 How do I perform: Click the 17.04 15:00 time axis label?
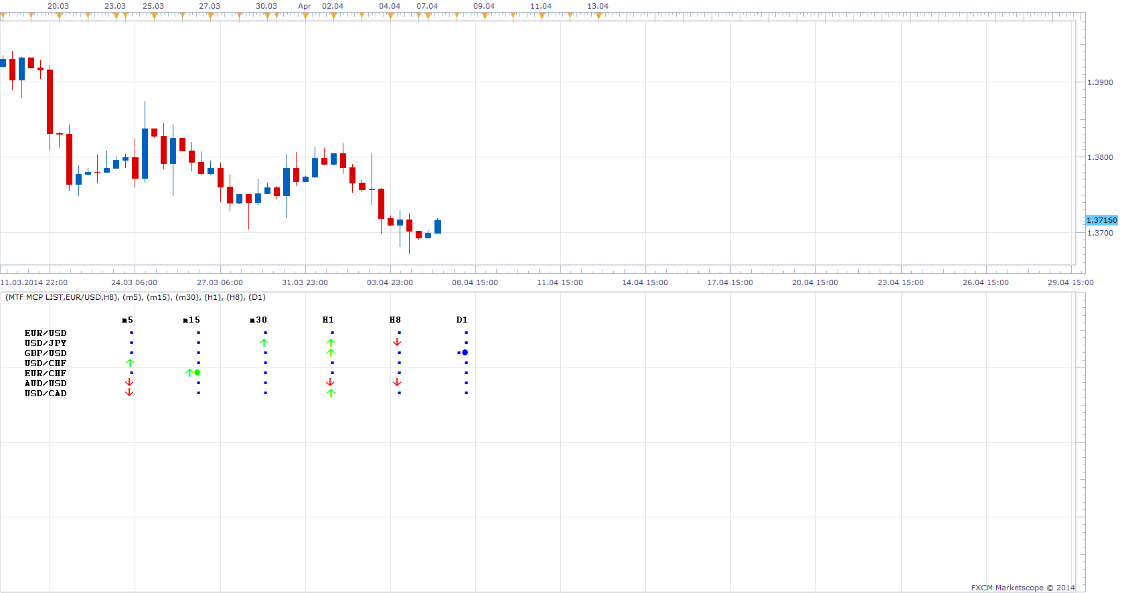[730, 282]
